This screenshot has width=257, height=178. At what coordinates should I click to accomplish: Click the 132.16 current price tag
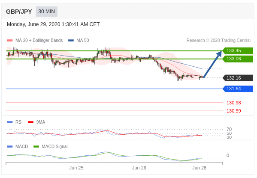pos(238,78)
